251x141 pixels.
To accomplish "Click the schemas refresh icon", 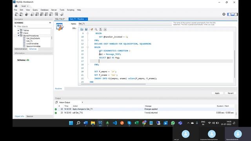I will 50,23.
